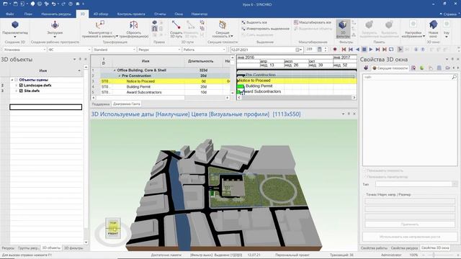The height and width of the screenshot is (259, 461).
Task: Open the Окна ribbon tab
Action: tap(179, 14)
